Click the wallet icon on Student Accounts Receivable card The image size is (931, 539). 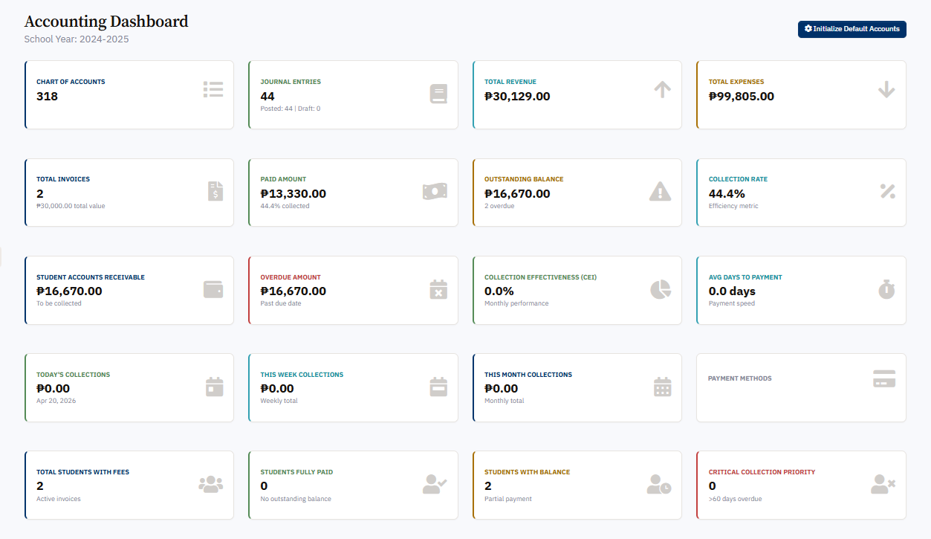[213, 289]
